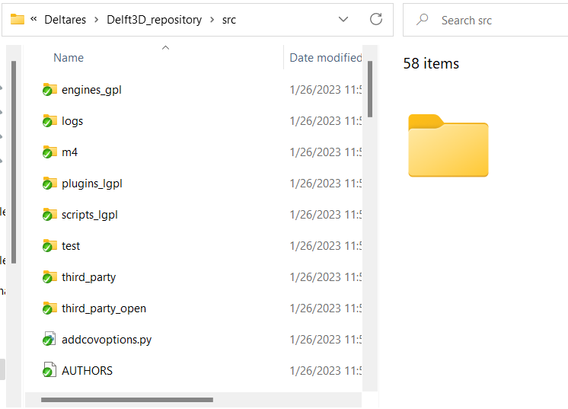Screen dimensions: 568x409
Task: Click the AUTHORS file icon
Action: point(49,371)
